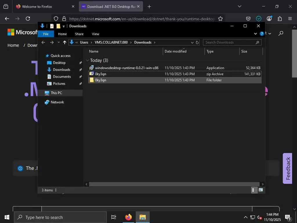Open the View ribbon tab
Screen dimensions: 297x223
pos(95,34)
